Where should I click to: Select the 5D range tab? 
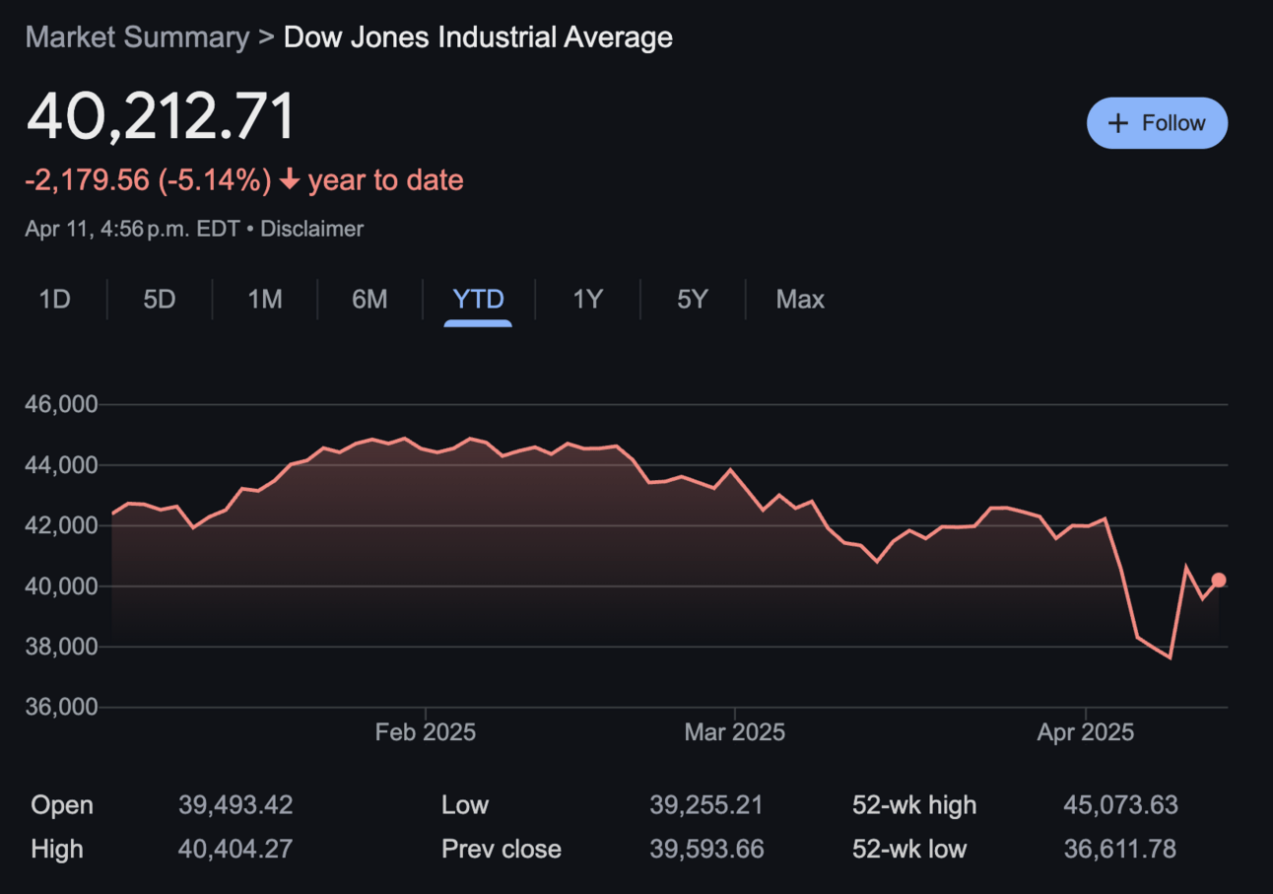(160, 299)
